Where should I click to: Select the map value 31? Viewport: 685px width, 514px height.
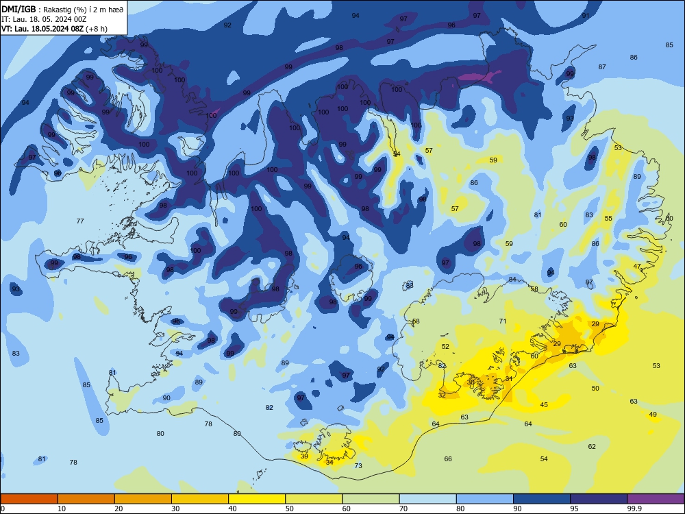point(509,378)
